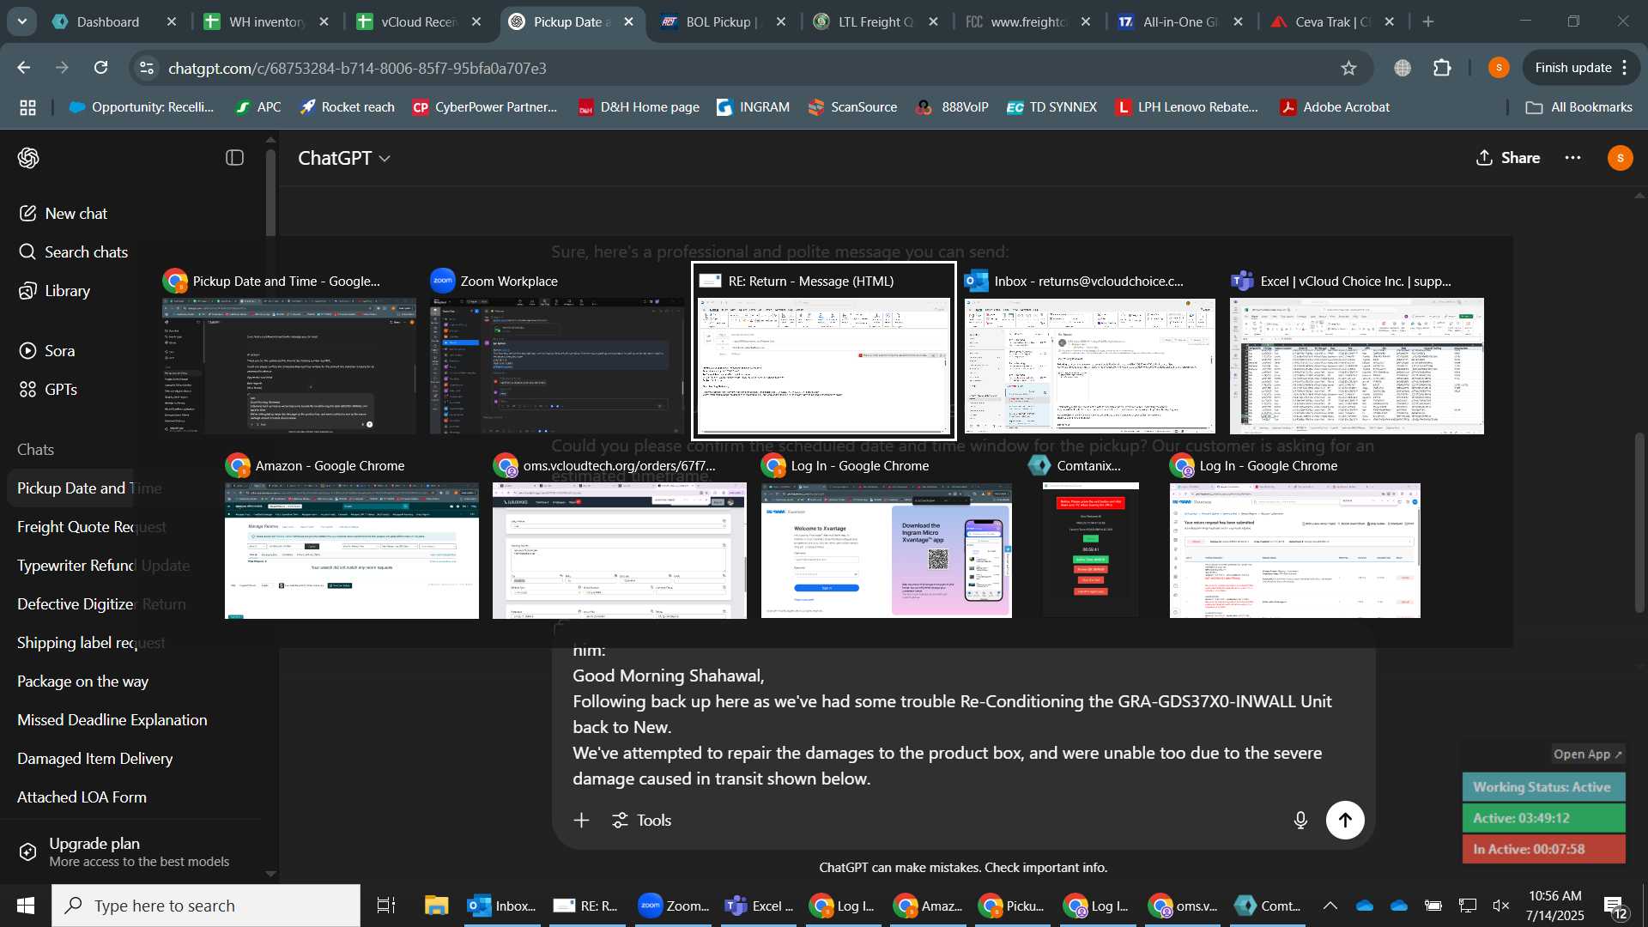The width and height of the screenshot is (1648, 927).
Task: Open a new browser tab
Action: [x=1428, y=21]
